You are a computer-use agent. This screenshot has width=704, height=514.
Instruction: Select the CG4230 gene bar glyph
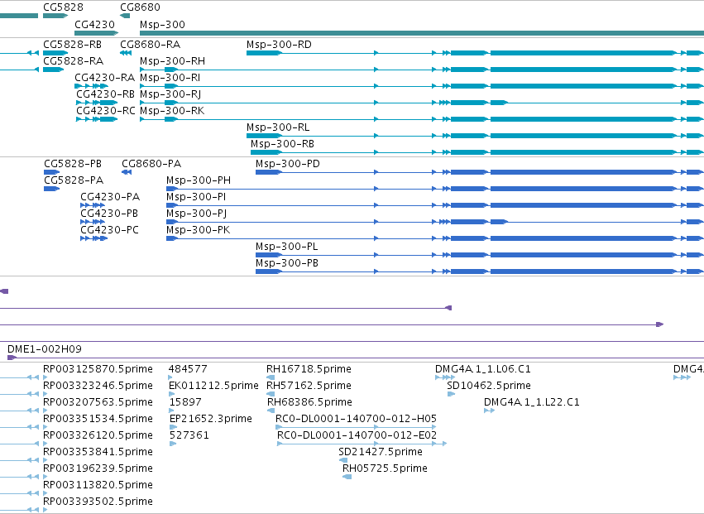click(97, 33)
